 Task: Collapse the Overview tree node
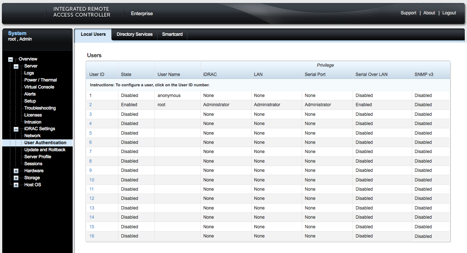11,59
